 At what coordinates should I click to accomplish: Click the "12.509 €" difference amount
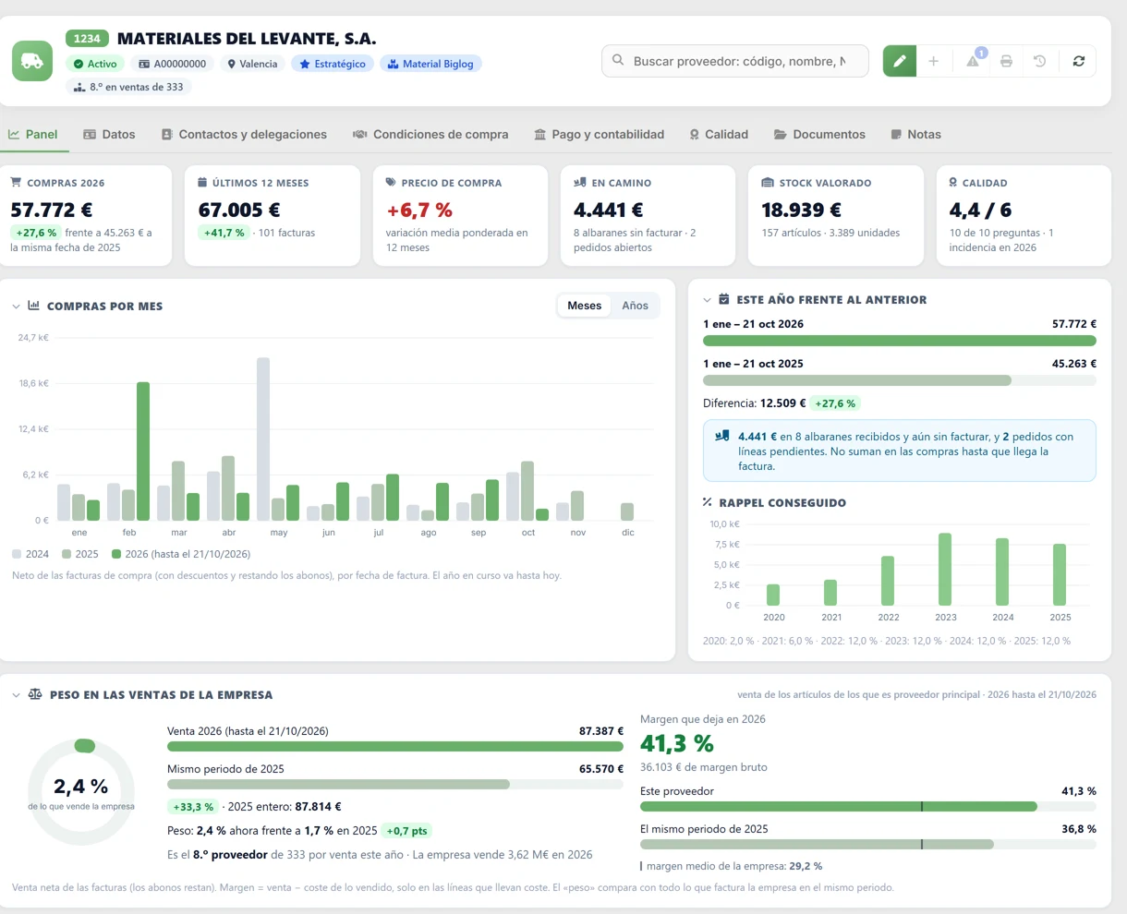(x=783, y=403)
